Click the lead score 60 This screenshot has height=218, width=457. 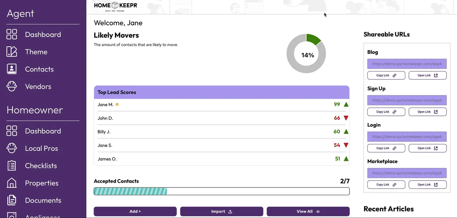point(337,131)
